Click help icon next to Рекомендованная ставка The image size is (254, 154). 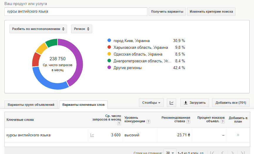pyautogui.click(x=188, y=121)
